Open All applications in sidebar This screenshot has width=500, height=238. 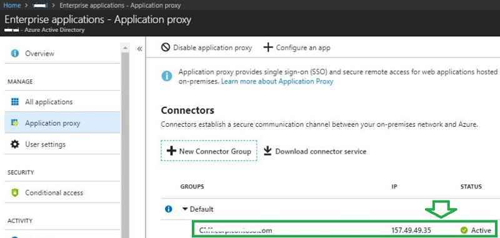coord(62,102)
